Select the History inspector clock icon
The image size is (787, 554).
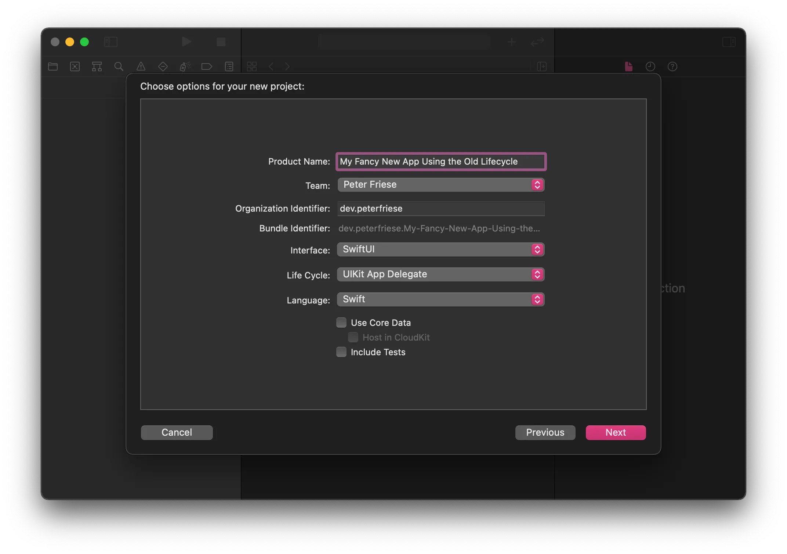click(650, 66)
